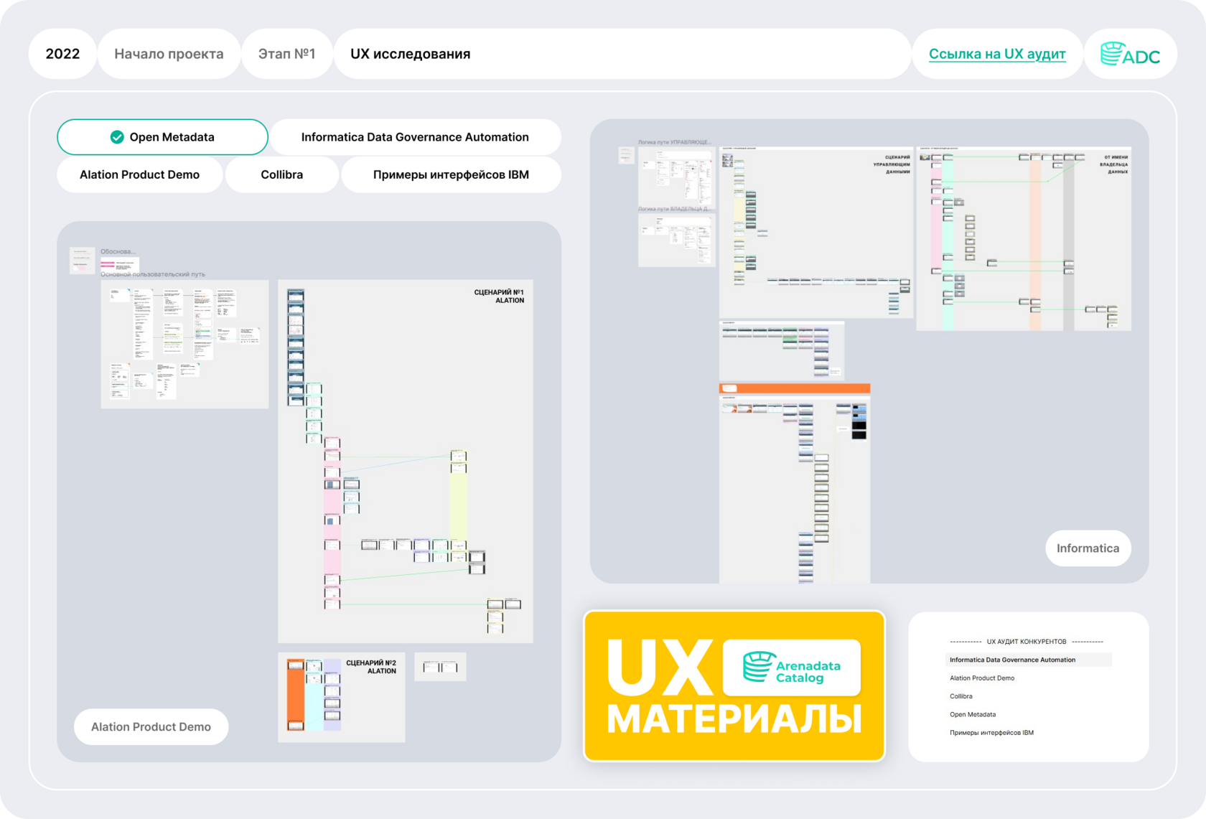Click the 2022 year pill
This screenshot has width=1206, height=819.
62,54
